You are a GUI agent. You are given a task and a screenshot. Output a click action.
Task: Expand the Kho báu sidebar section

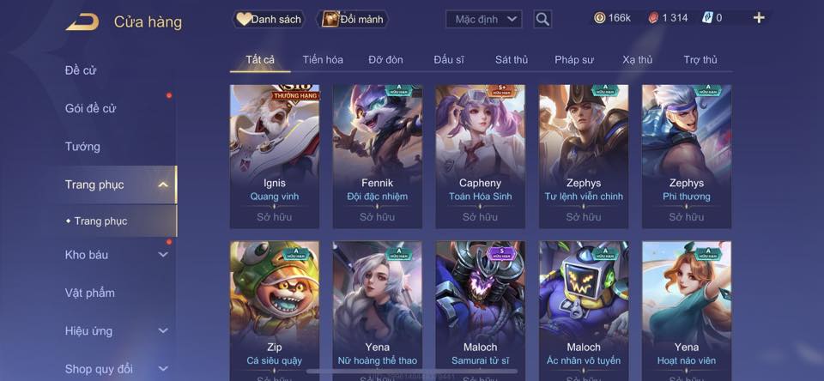163,255
